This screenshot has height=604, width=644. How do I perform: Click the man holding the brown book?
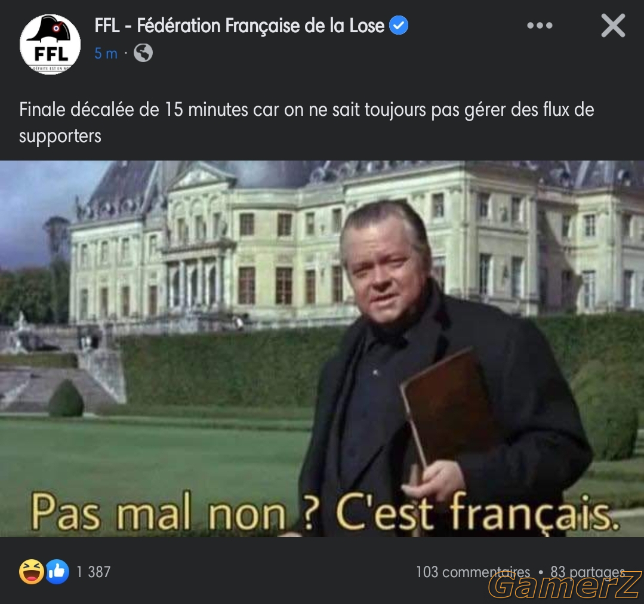coord(446,368)
